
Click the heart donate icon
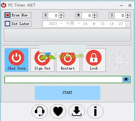pyautogui.click(x=58, y=111)
